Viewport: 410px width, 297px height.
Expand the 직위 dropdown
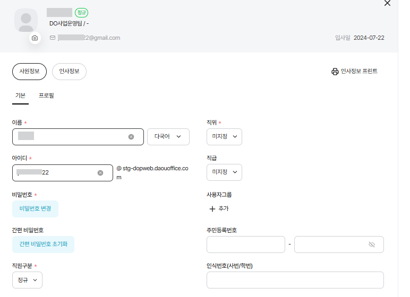coord(224,137)
